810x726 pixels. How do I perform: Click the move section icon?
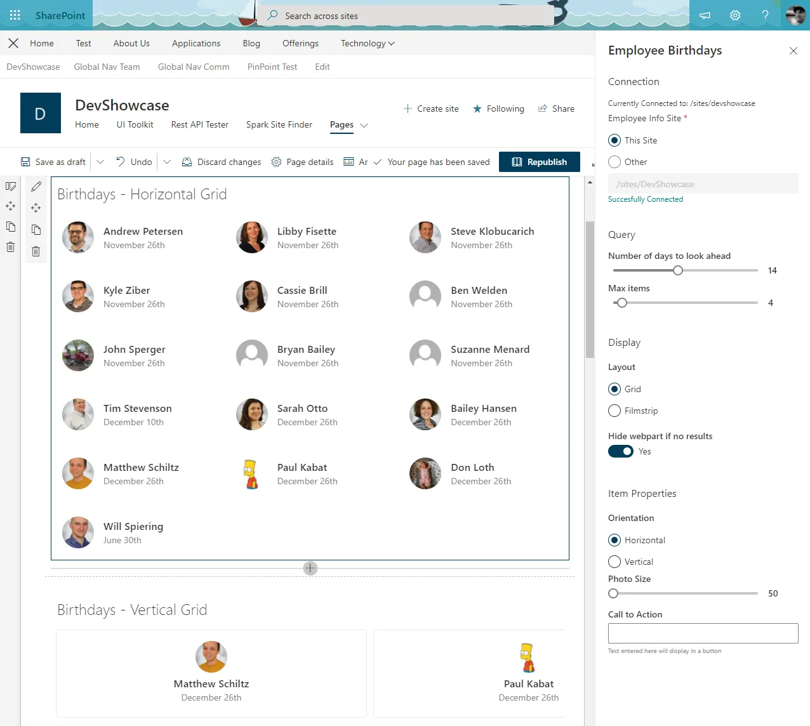(11, 206)
